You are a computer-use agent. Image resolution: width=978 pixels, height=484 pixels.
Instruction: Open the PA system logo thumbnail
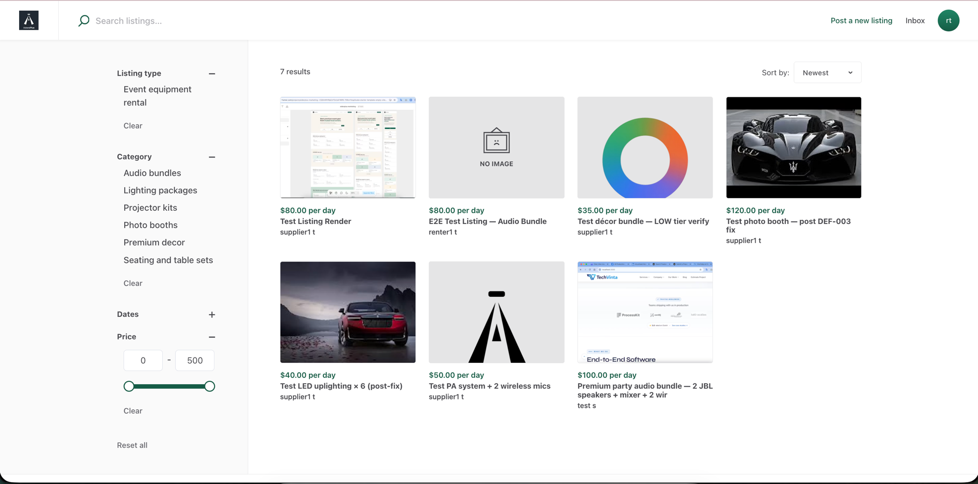[496, 312]
